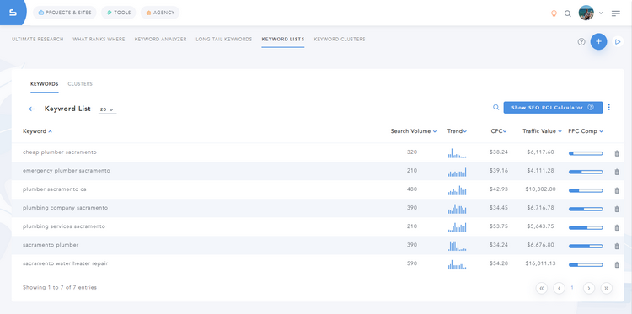
Task: Go to next page of entries
Action: (589, 288)
